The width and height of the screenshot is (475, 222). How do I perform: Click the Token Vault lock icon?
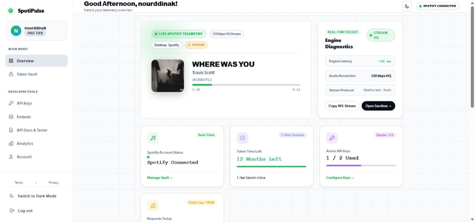pos(11,74)
